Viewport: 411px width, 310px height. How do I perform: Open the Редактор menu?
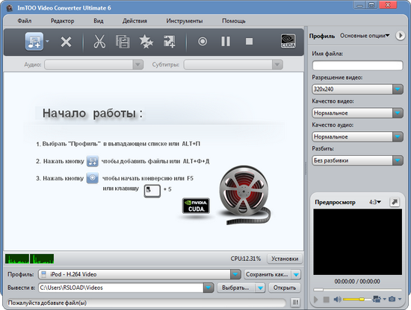62,21
